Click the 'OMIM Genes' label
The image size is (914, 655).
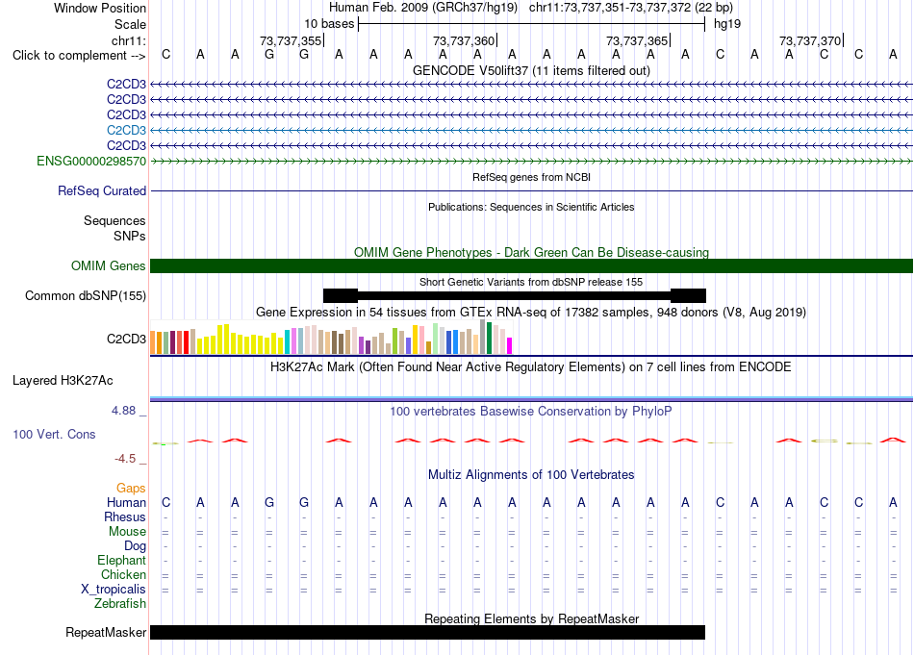(x=108, y=265)
